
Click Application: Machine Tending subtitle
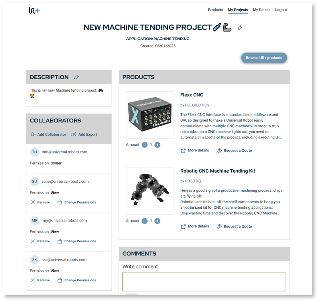click(158, 39)
